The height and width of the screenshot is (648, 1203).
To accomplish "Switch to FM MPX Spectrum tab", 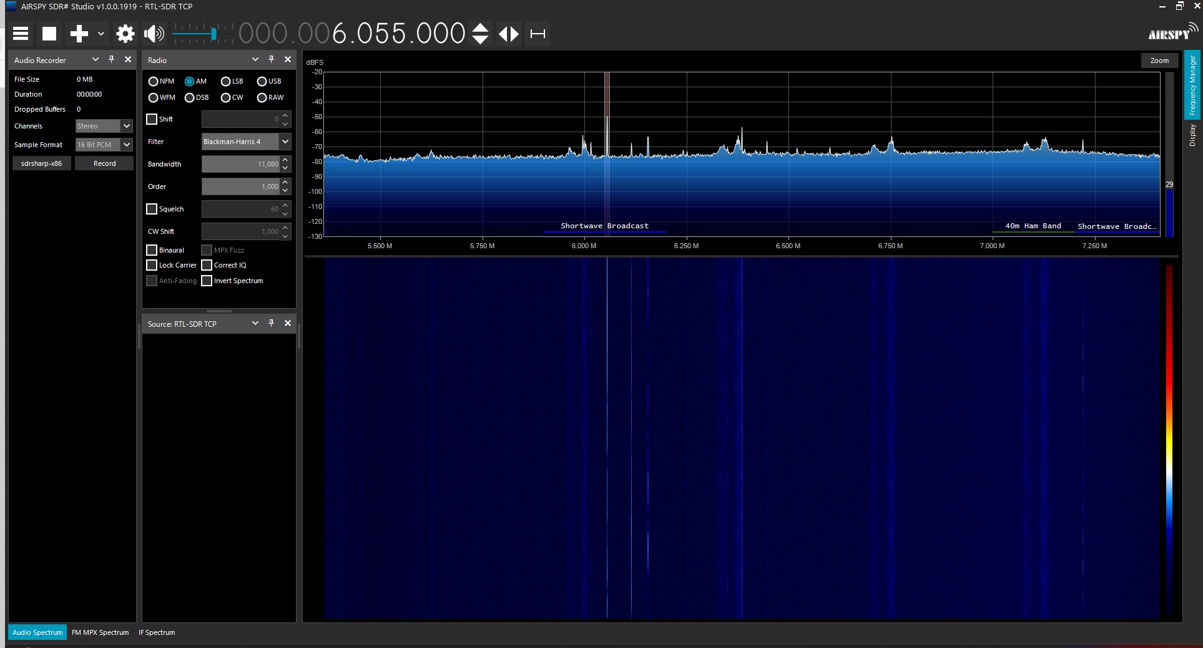I will (x=100, y=632).
